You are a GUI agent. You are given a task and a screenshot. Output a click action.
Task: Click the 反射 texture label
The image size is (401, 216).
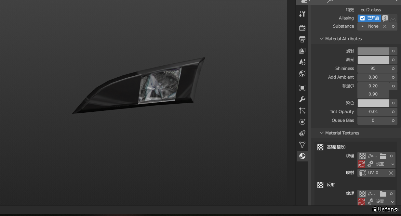pyautogui.click(x=331, y=185)
